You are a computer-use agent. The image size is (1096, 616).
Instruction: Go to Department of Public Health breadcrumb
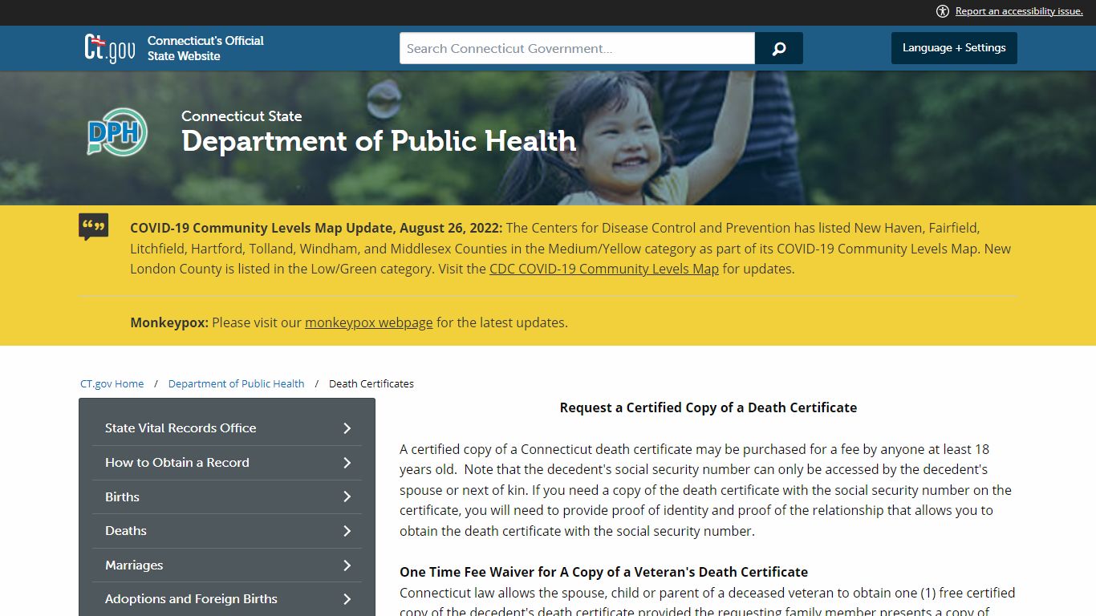tap(237, 383)
